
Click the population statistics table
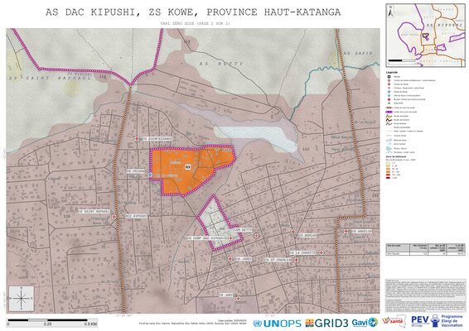pyautogui.click(x=425, y=249)
